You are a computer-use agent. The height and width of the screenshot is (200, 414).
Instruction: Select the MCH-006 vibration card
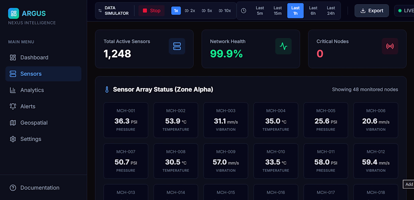pos(376,120)
